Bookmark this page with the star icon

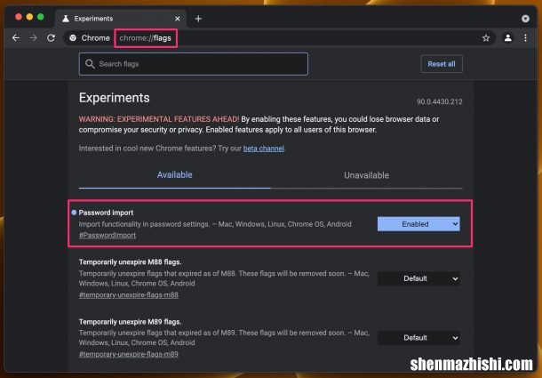[486, 37]
